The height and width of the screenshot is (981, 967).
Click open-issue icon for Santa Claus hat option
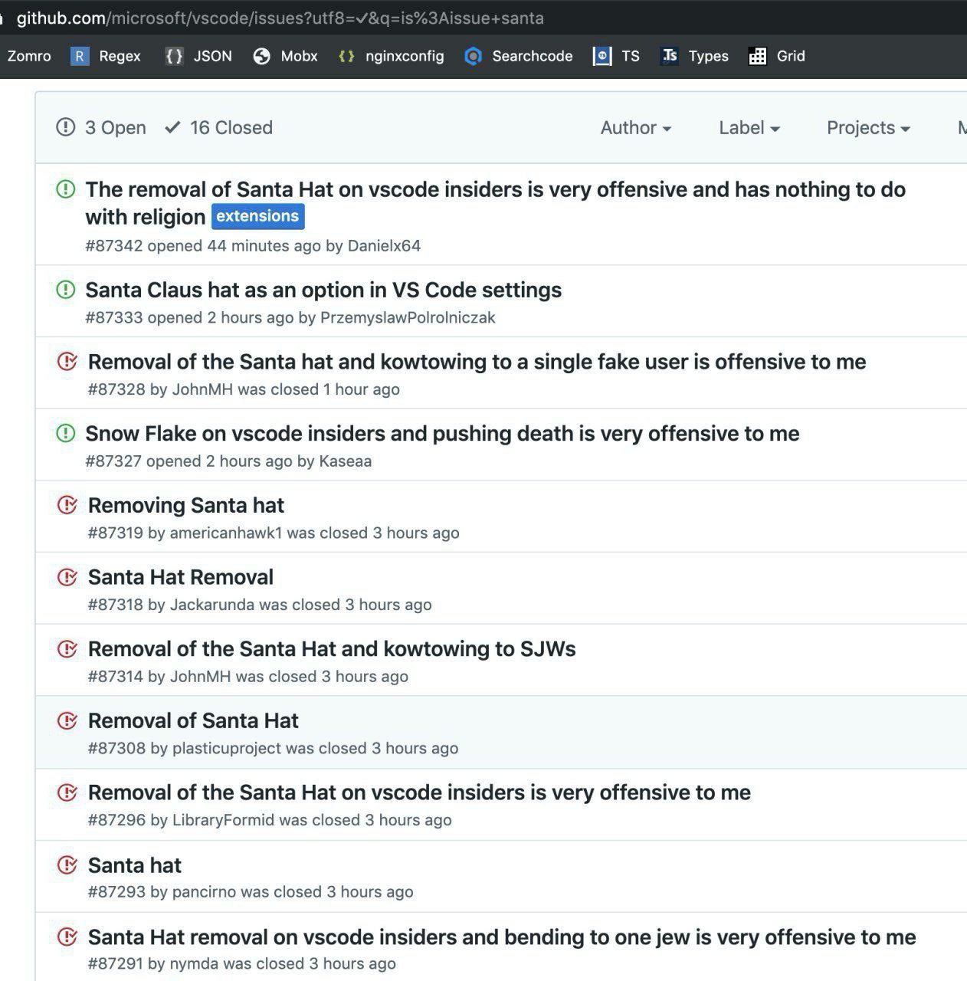[x=66, y=290]
